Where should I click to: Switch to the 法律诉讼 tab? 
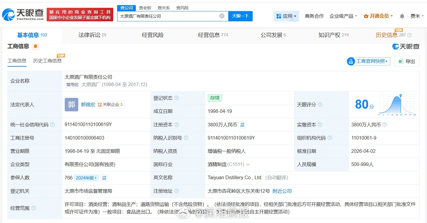[x=92, y=35]
